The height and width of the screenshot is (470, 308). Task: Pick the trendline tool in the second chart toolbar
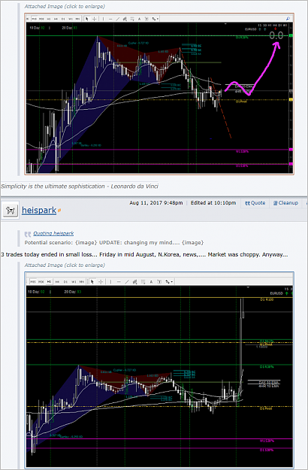127,282
